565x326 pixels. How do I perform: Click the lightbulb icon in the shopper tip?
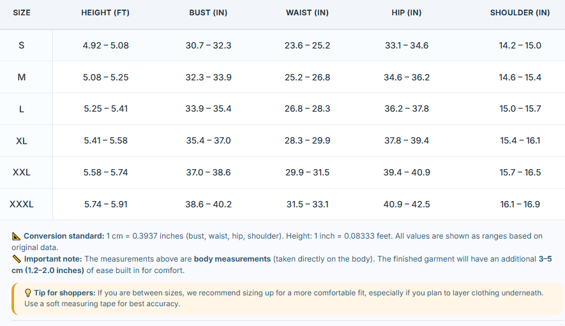point(27,293)
